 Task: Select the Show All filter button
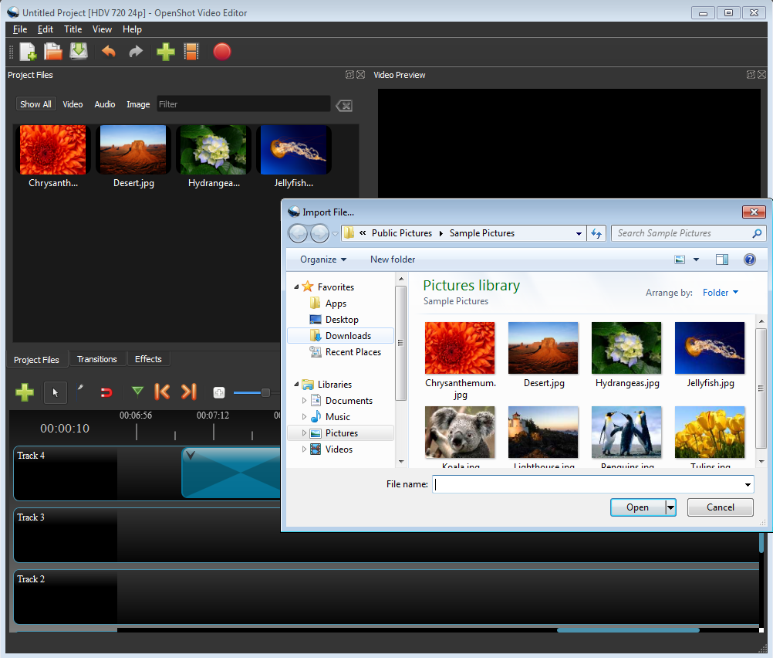35,104
